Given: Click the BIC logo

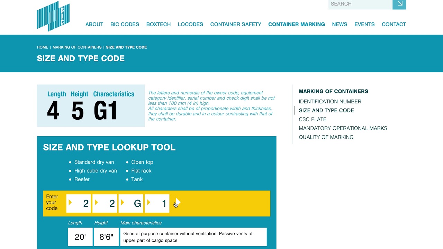Looking at the screenshot, I should point(53,16).
